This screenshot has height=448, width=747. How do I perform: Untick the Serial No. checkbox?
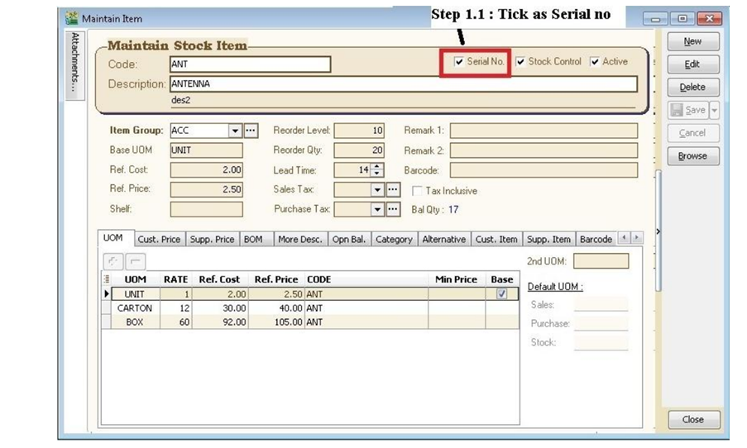[x=459, y=62]
